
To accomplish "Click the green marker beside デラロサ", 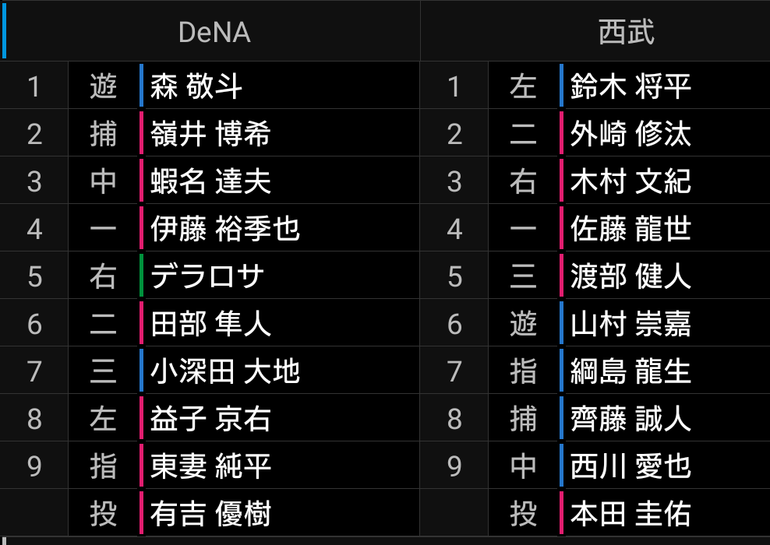I will tap(142, 276).
